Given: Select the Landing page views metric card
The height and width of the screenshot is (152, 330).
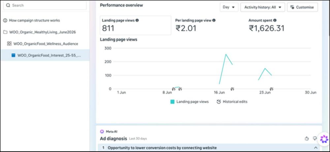Looking at the screenshot, I should point(136,25).
